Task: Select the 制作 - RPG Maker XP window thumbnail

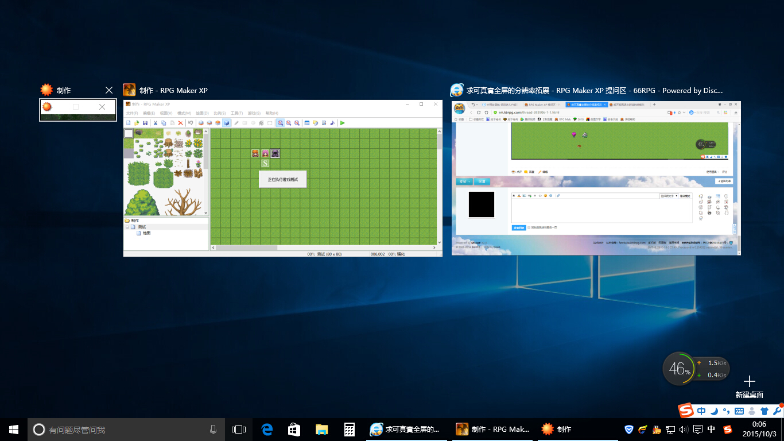Action: (283, 178)
